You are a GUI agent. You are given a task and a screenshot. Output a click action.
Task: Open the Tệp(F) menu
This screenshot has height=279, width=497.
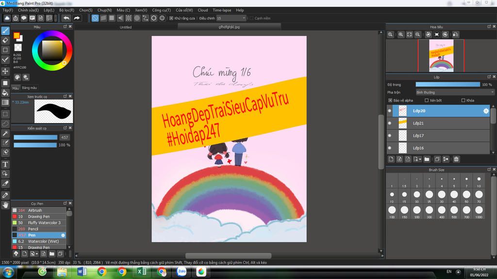(8, 10)
